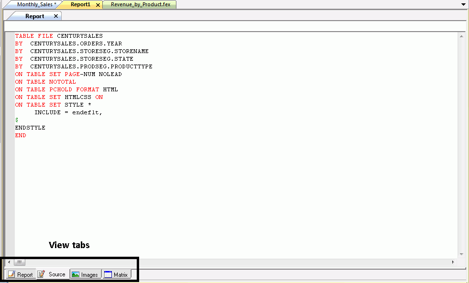The height and width of the screenshot is (283, 469).
Task: Click the Matrix view grid icon
Action: (108, 274)
